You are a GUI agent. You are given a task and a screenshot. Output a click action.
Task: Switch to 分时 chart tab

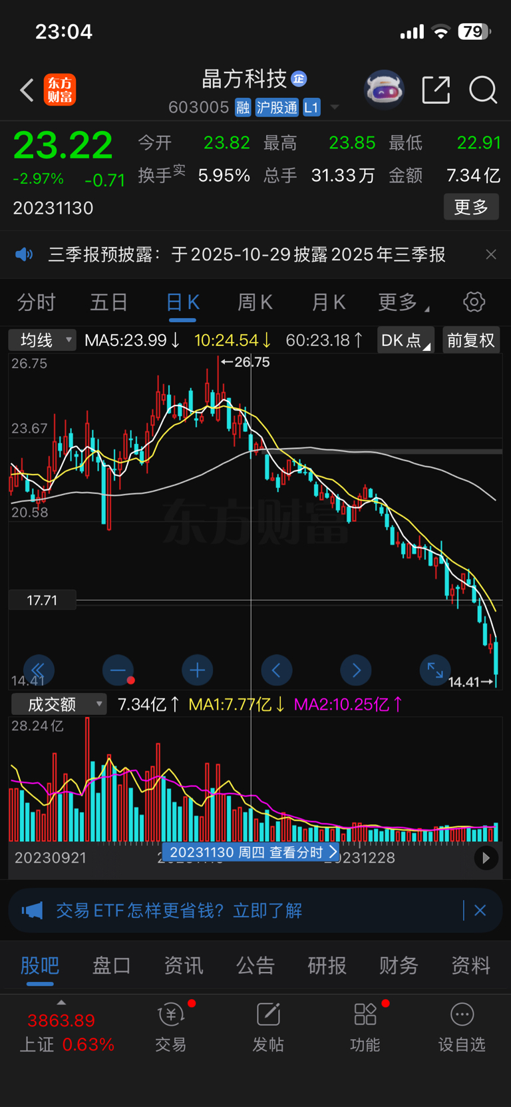(36, 302)
